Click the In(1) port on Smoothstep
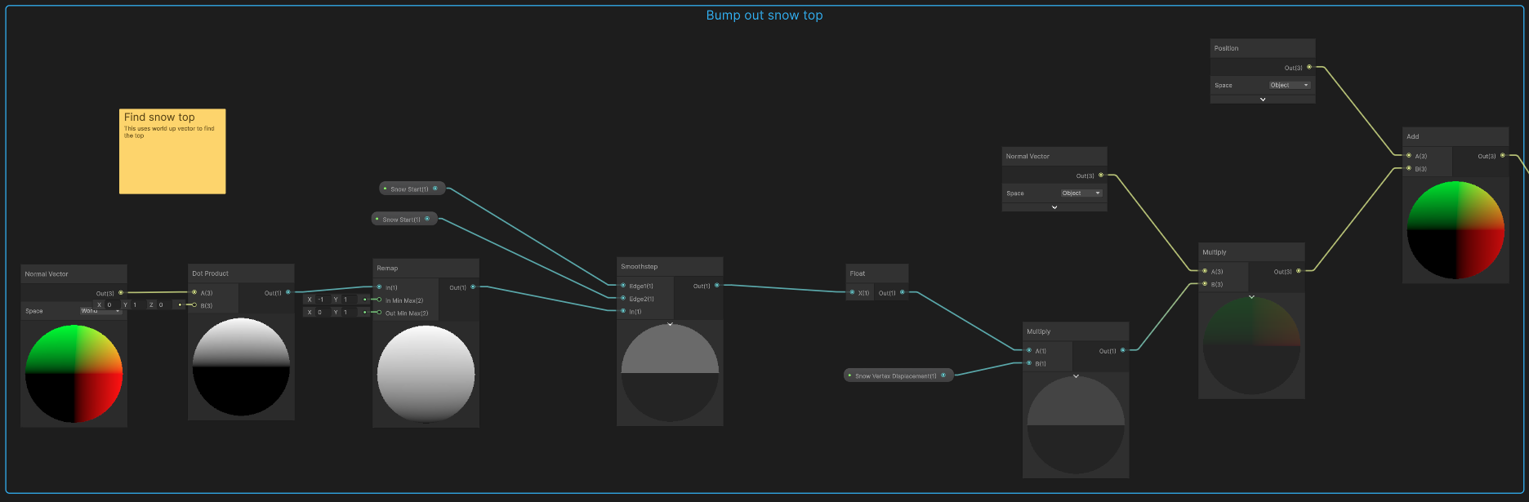Screen dimensions: 1529x502 [623, 311]
